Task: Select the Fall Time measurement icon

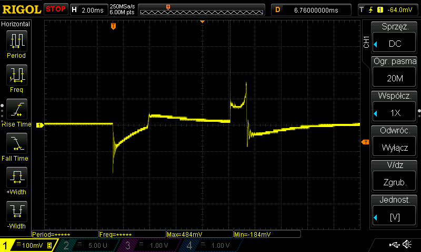Action: point(17,143)
